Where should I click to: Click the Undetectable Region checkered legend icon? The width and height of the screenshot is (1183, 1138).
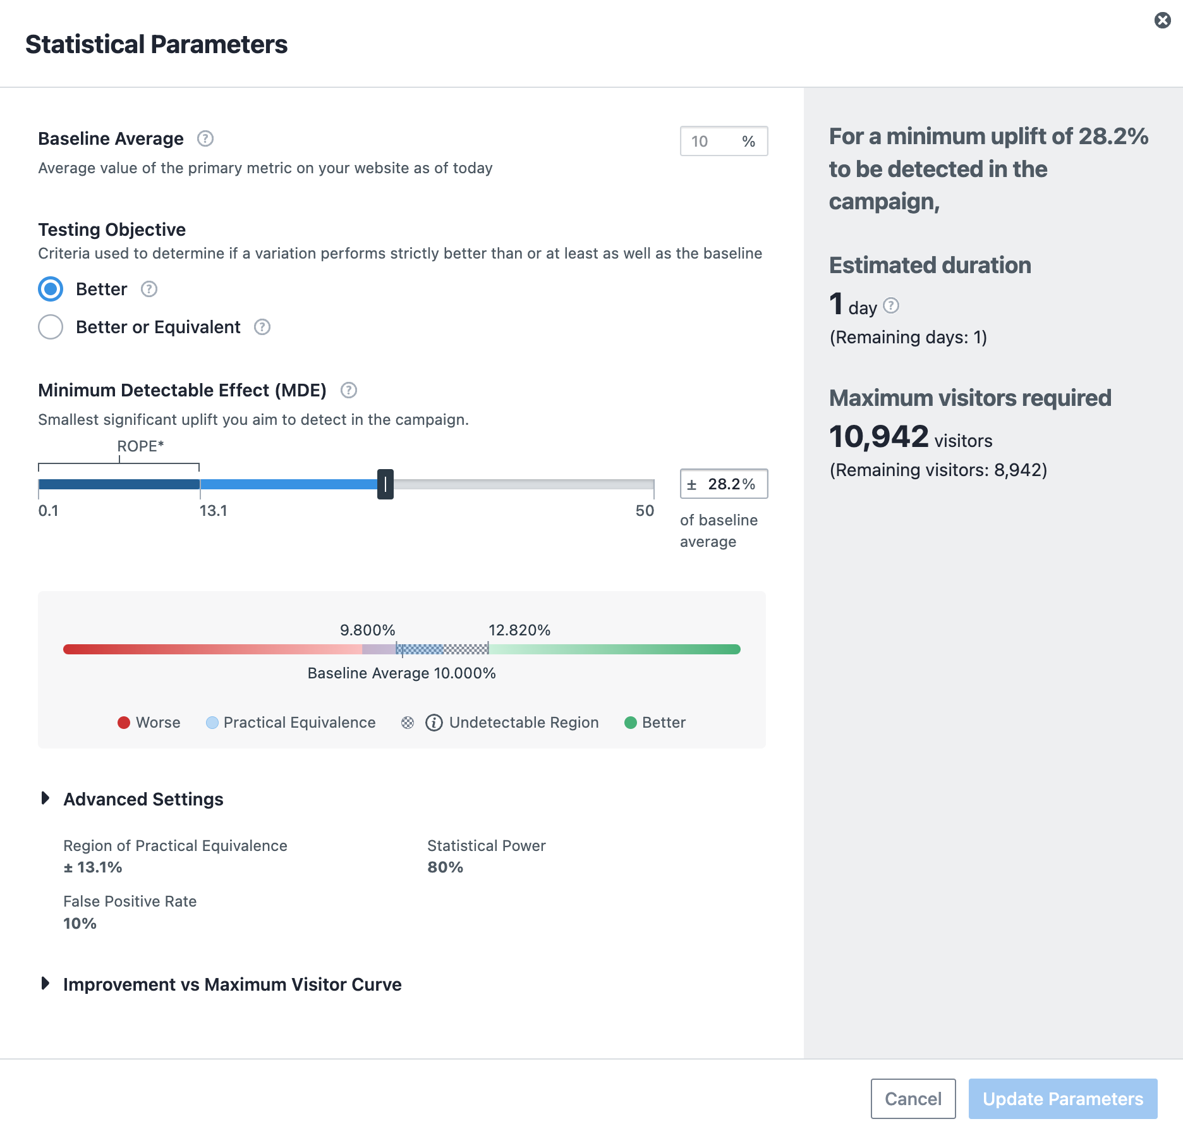408,723
